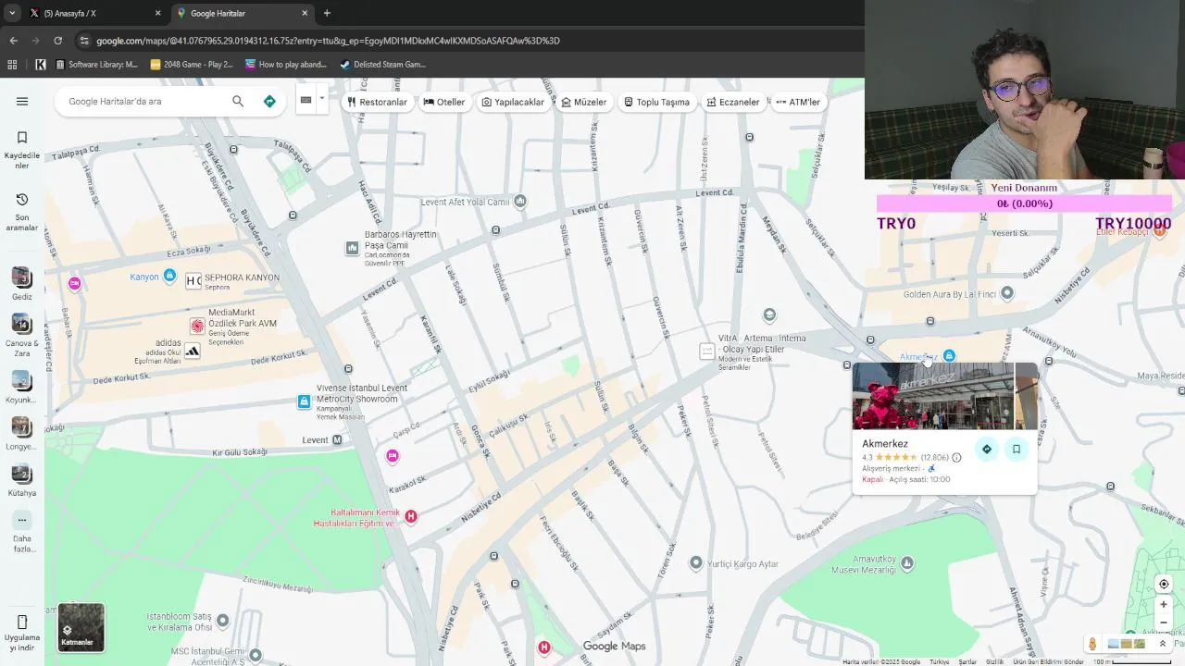Reload the page
Image resolution: width=1185 pixels, height=666 pixels.
pos(57,41)
